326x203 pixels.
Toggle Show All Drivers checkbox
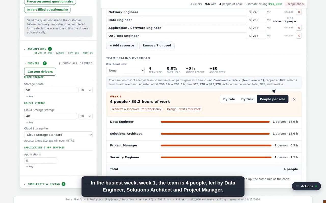[61, 63]
